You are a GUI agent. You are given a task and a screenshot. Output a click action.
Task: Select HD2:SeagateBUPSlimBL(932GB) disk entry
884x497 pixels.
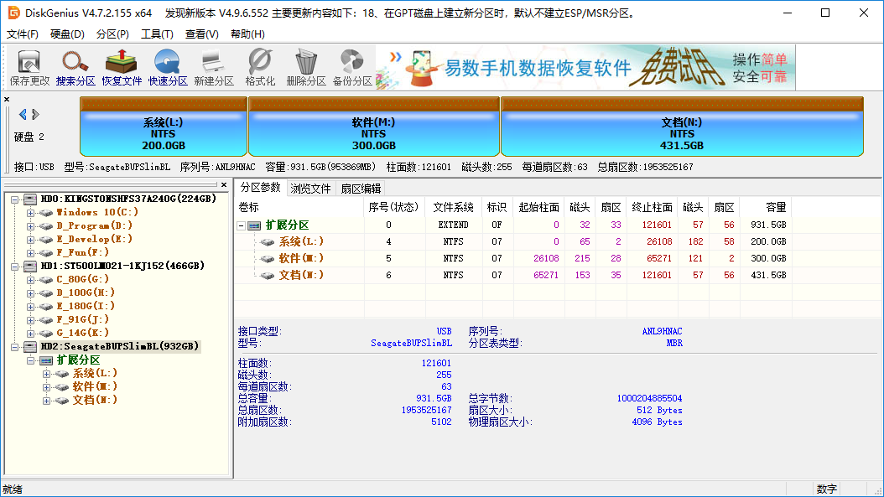[120, 346]
